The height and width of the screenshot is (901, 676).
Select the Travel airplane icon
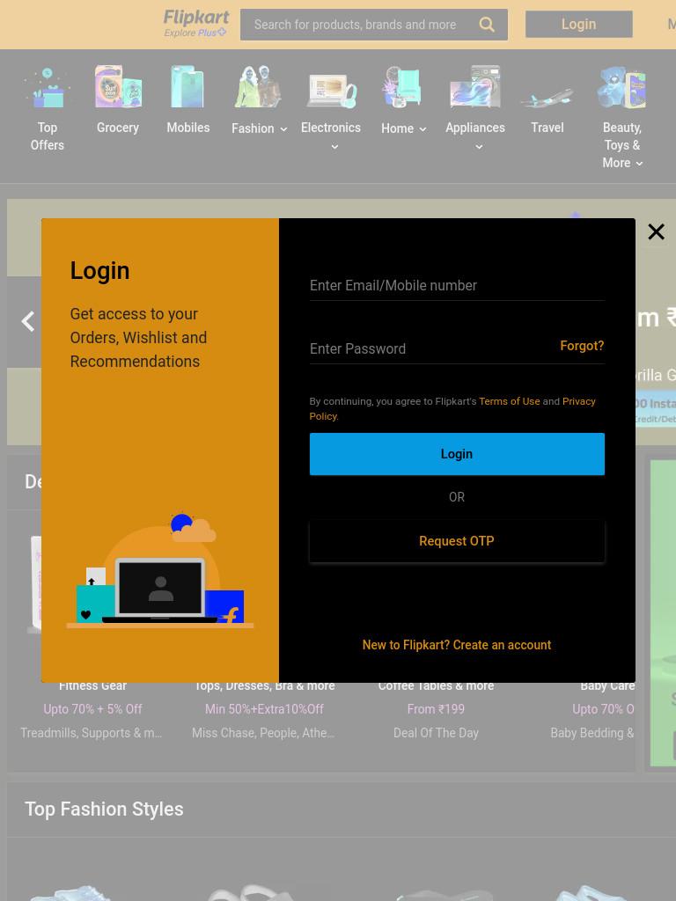pos(547,97)
